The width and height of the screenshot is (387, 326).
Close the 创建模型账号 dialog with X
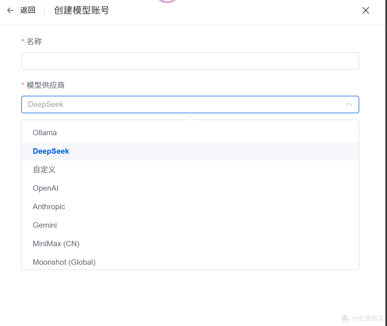(365, 10)
